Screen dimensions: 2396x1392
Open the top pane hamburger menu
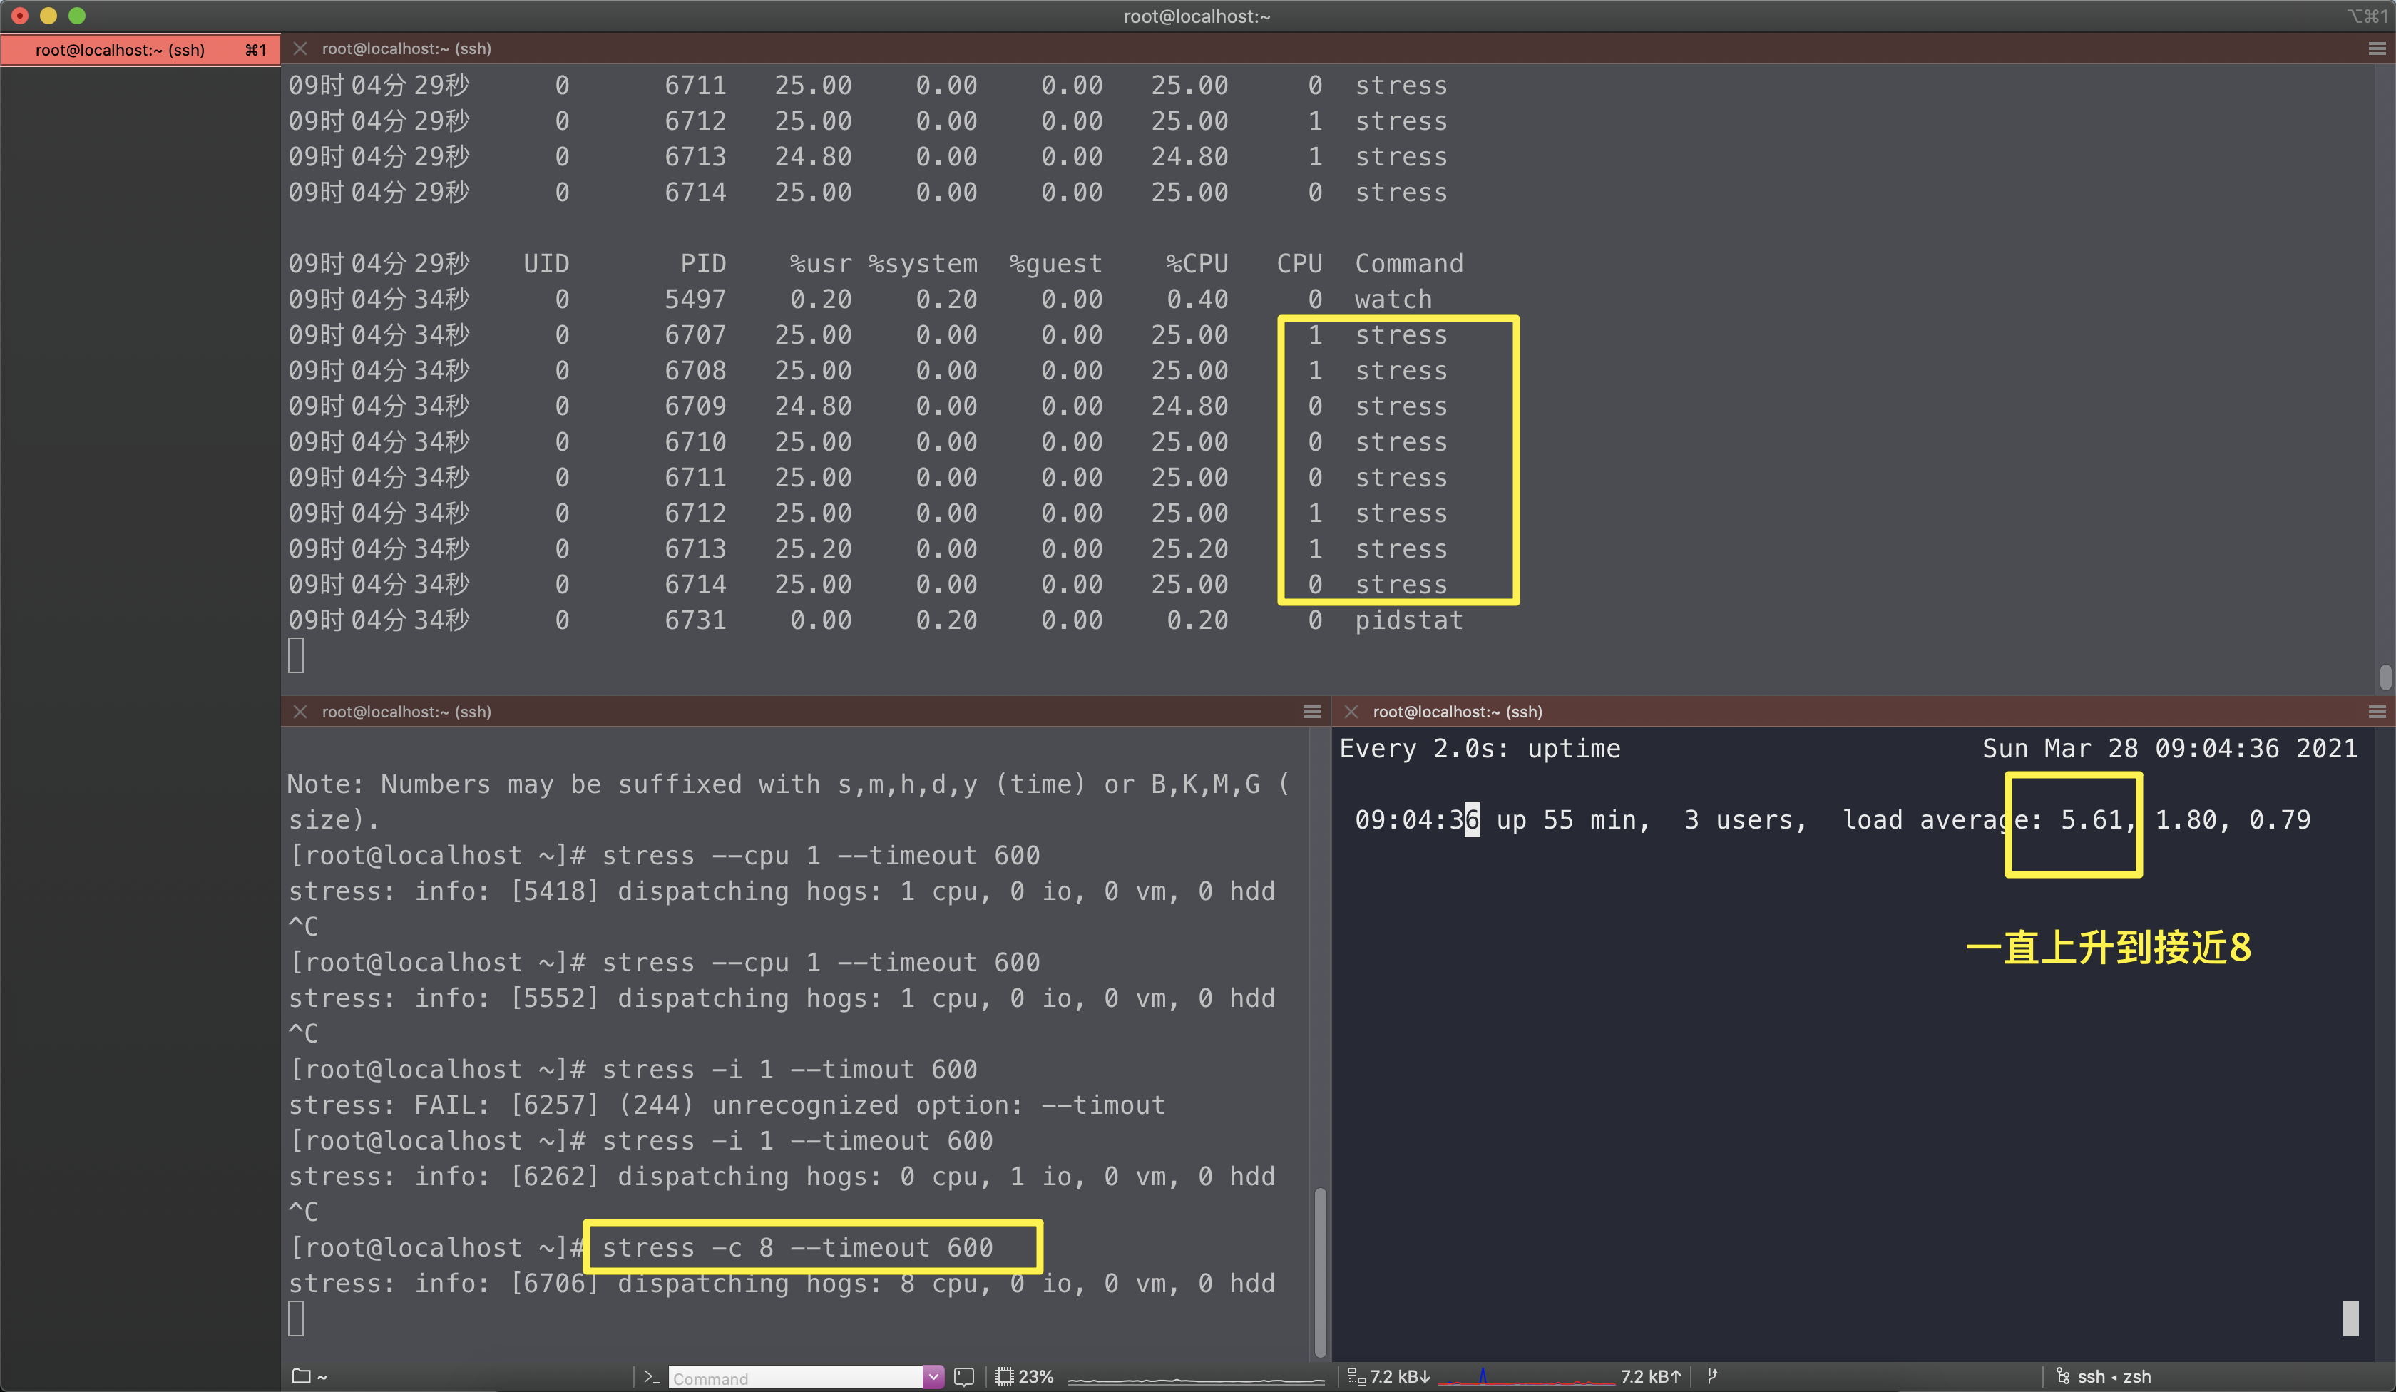[x=2376, y=48]
